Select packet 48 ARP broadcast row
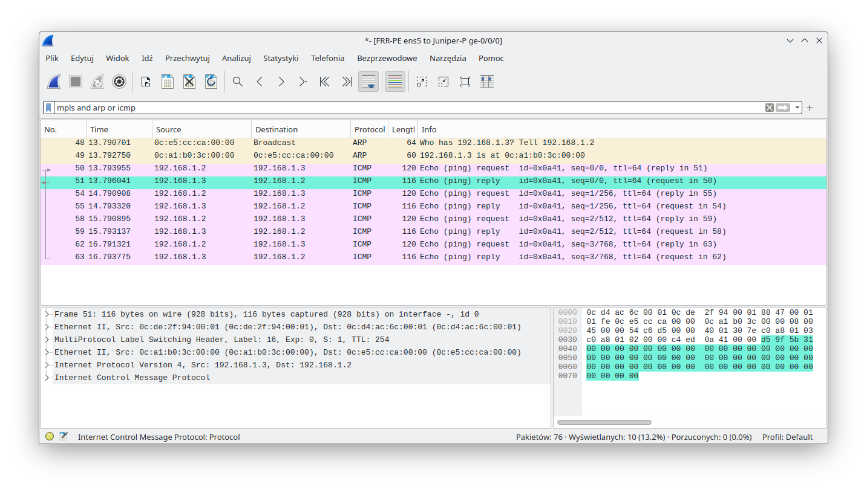This screenshot has height=490, width=867. pos(433,143)
